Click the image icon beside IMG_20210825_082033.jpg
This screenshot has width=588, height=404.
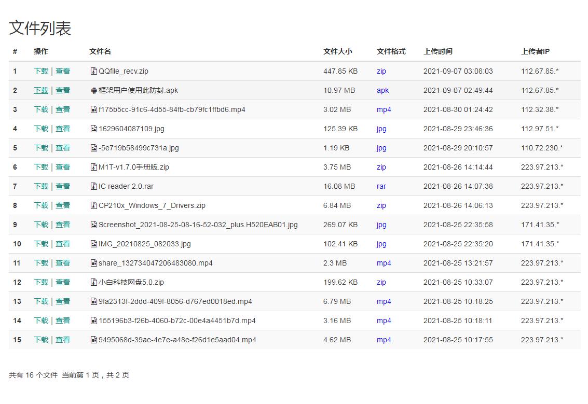(94, 244)
